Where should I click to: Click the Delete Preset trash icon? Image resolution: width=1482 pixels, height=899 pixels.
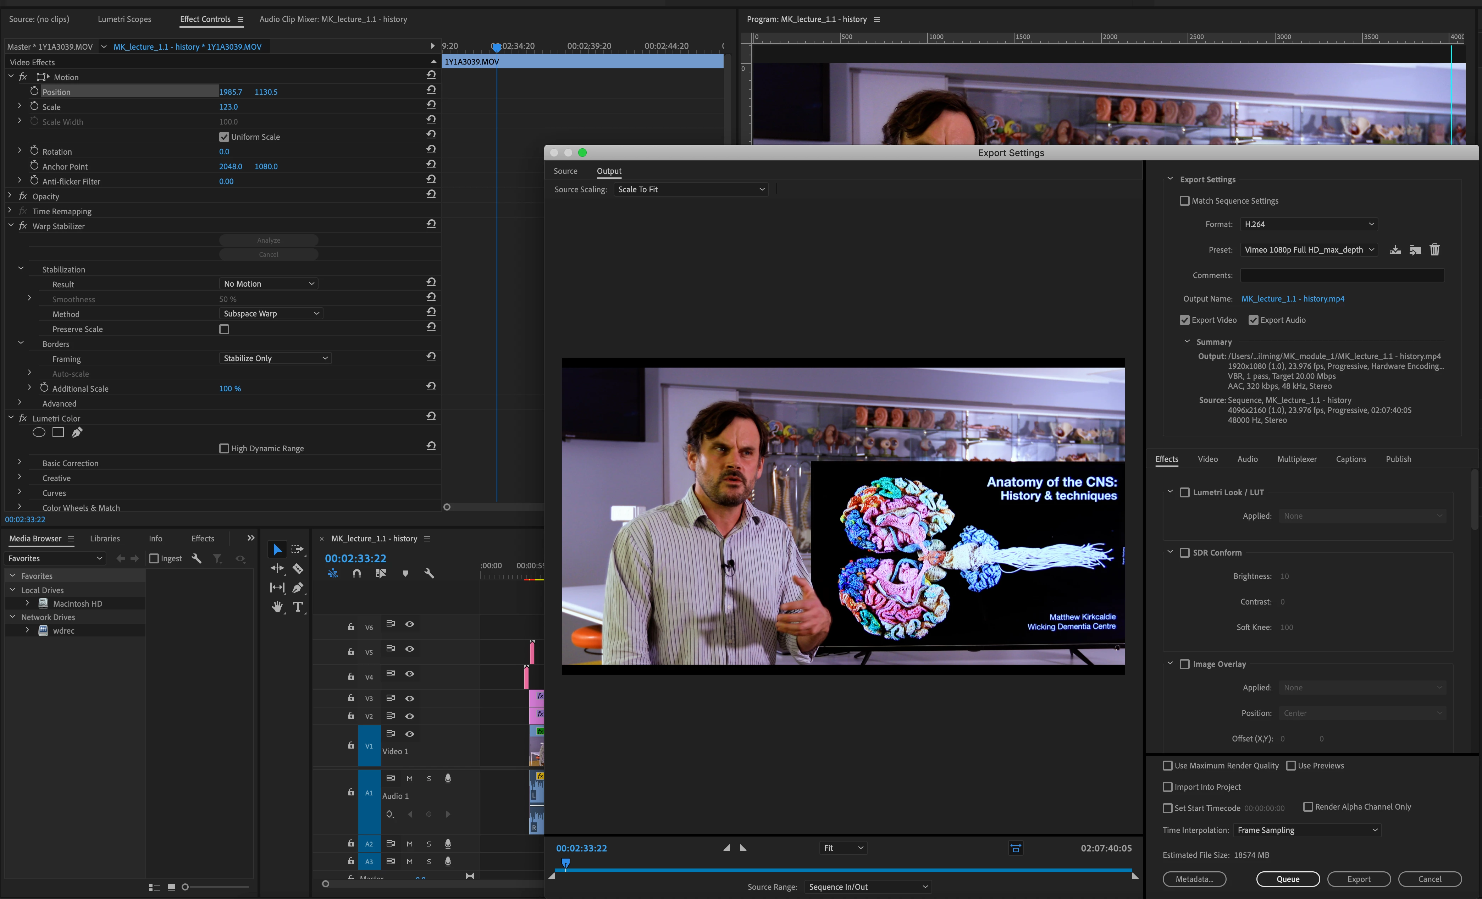point(1434,250)
